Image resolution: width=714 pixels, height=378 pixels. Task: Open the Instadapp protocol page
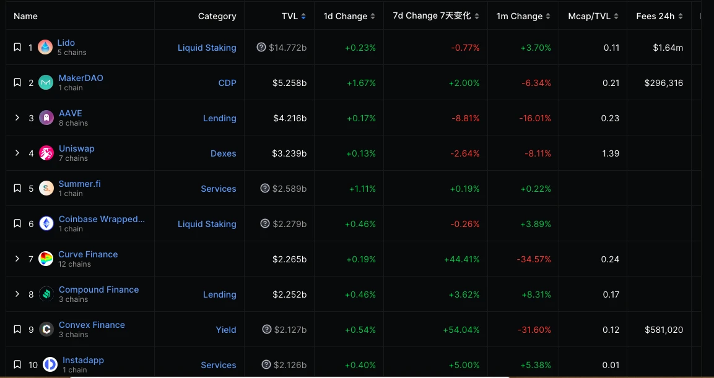(x=83, y=360)
